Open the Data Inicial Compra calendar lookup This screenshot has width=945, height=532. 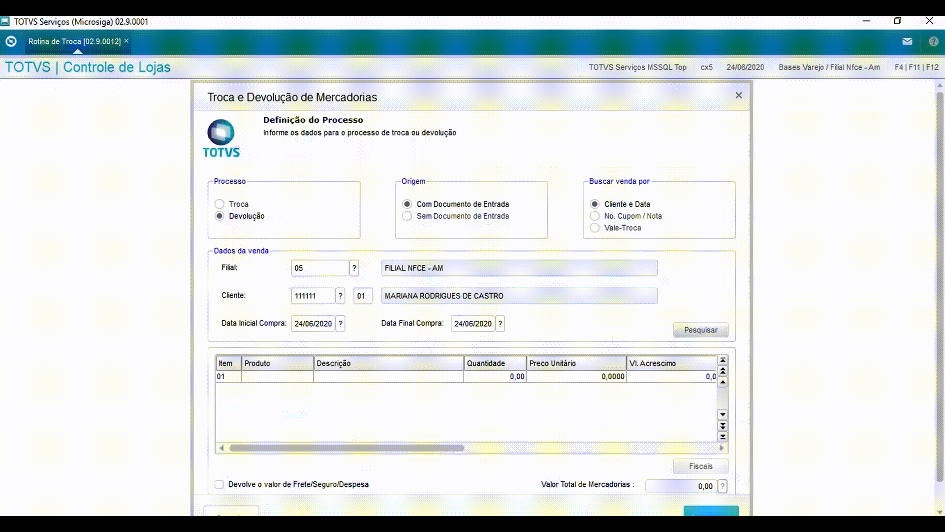340,324
